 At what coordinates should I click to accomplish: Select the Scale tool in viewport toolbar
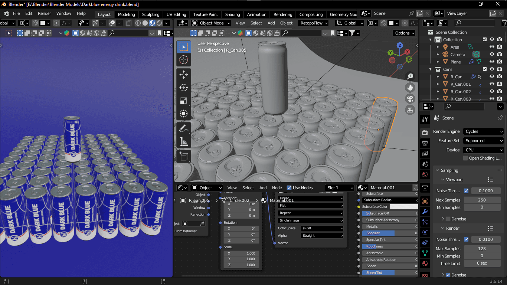[184, 101]
